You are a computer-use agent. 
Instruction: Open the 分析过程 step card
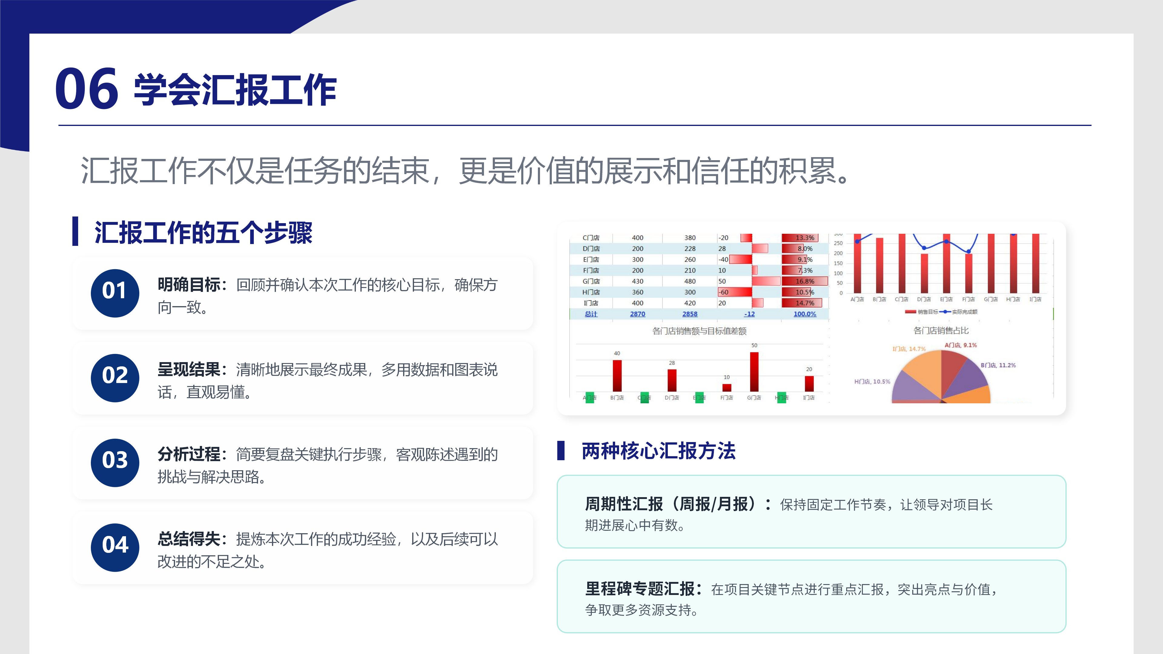[303, 463]
